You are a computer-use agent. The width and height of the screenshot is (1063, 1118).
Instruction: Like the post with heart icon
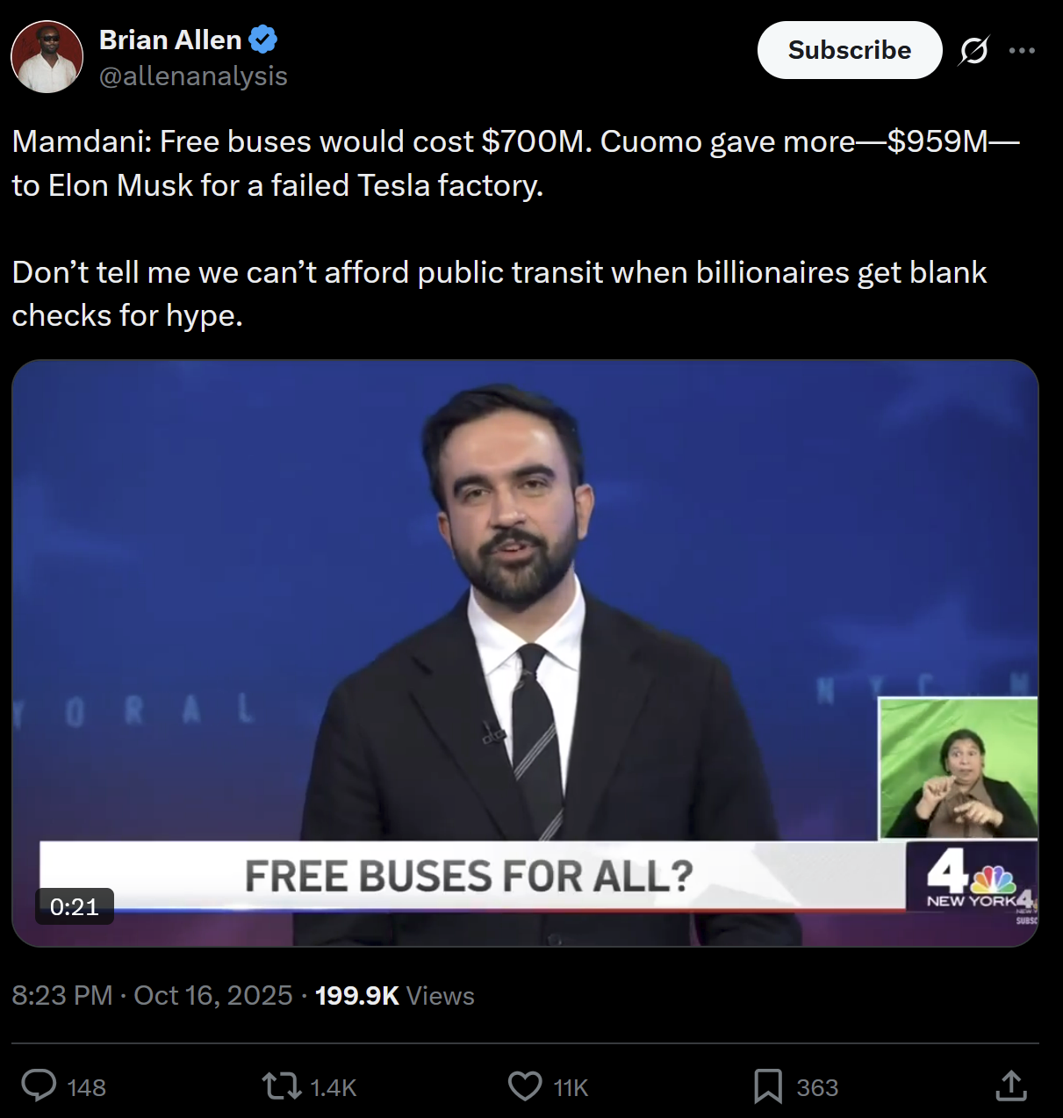click(x=525, y=1086)
